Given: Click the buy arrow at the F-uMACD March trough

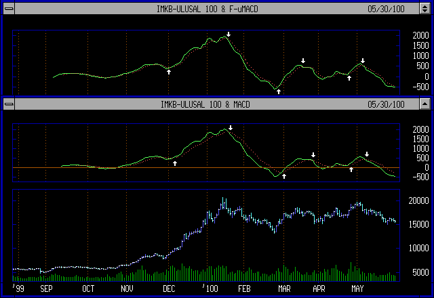Looking at the screenshot, I should coord(278,91).
